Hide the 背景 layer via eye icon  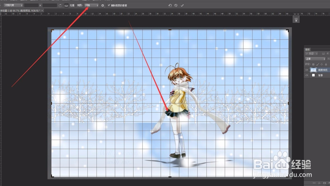307,75
